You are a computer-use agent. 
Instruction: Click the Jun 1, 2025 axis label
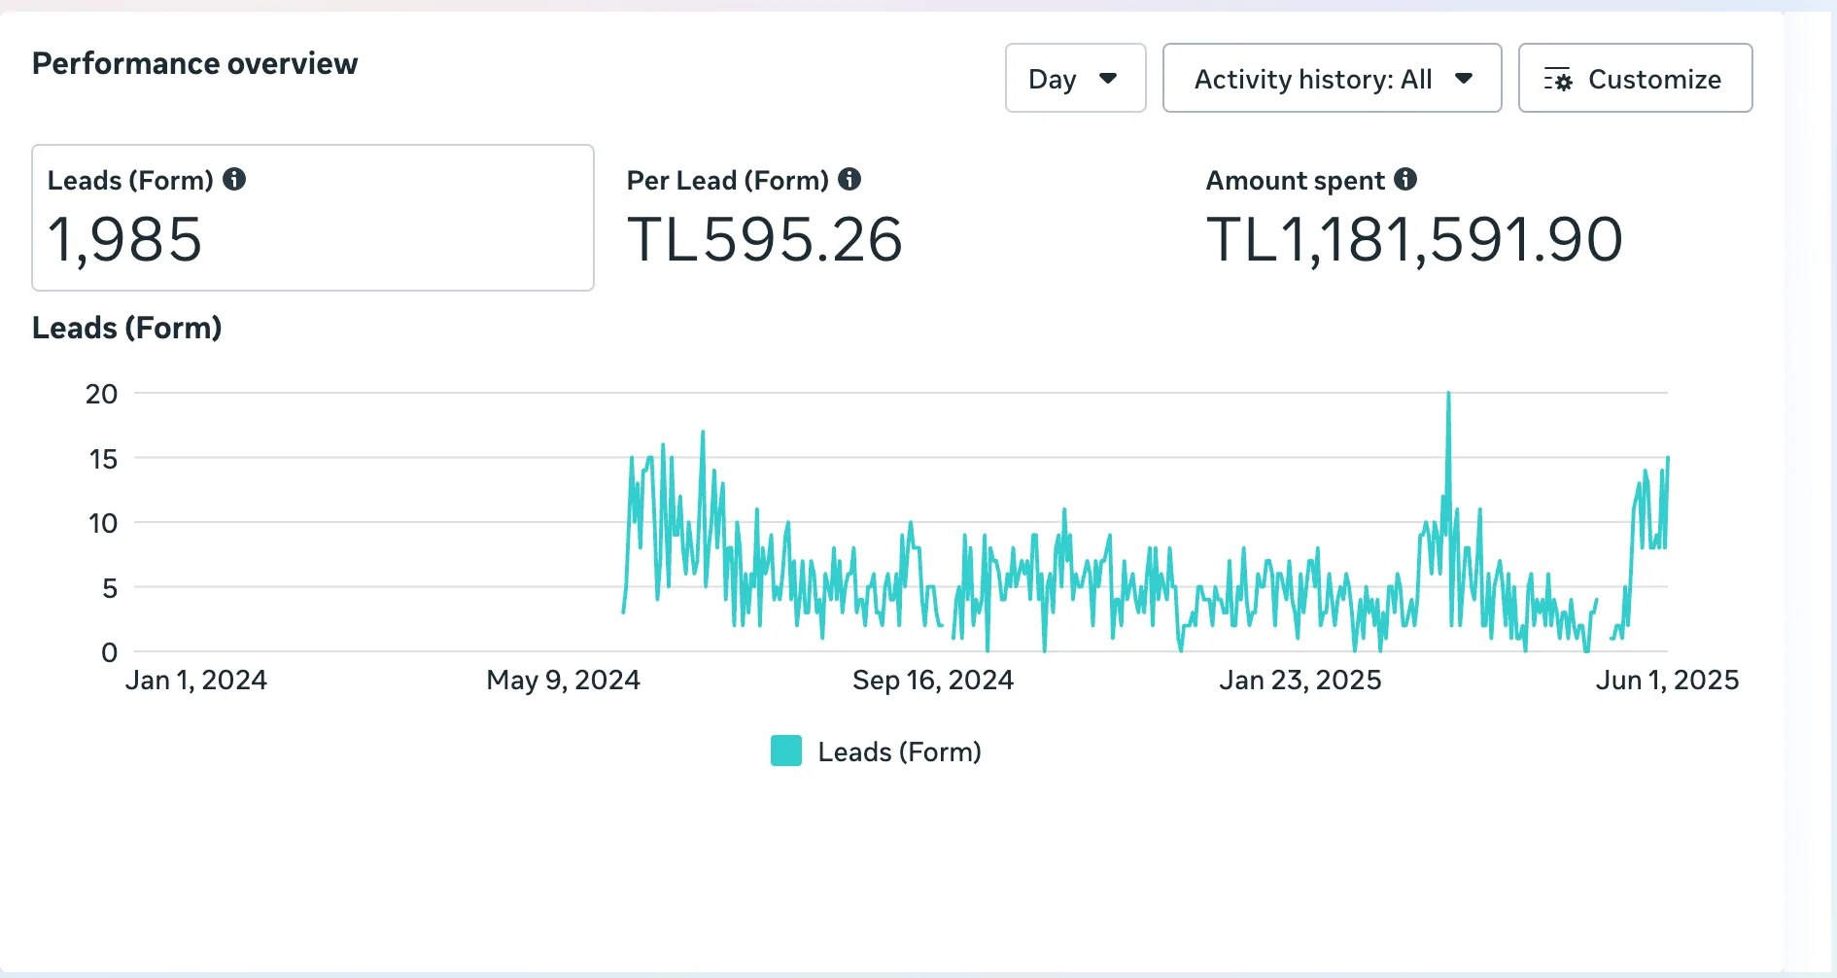click(x=1668, y=680)
